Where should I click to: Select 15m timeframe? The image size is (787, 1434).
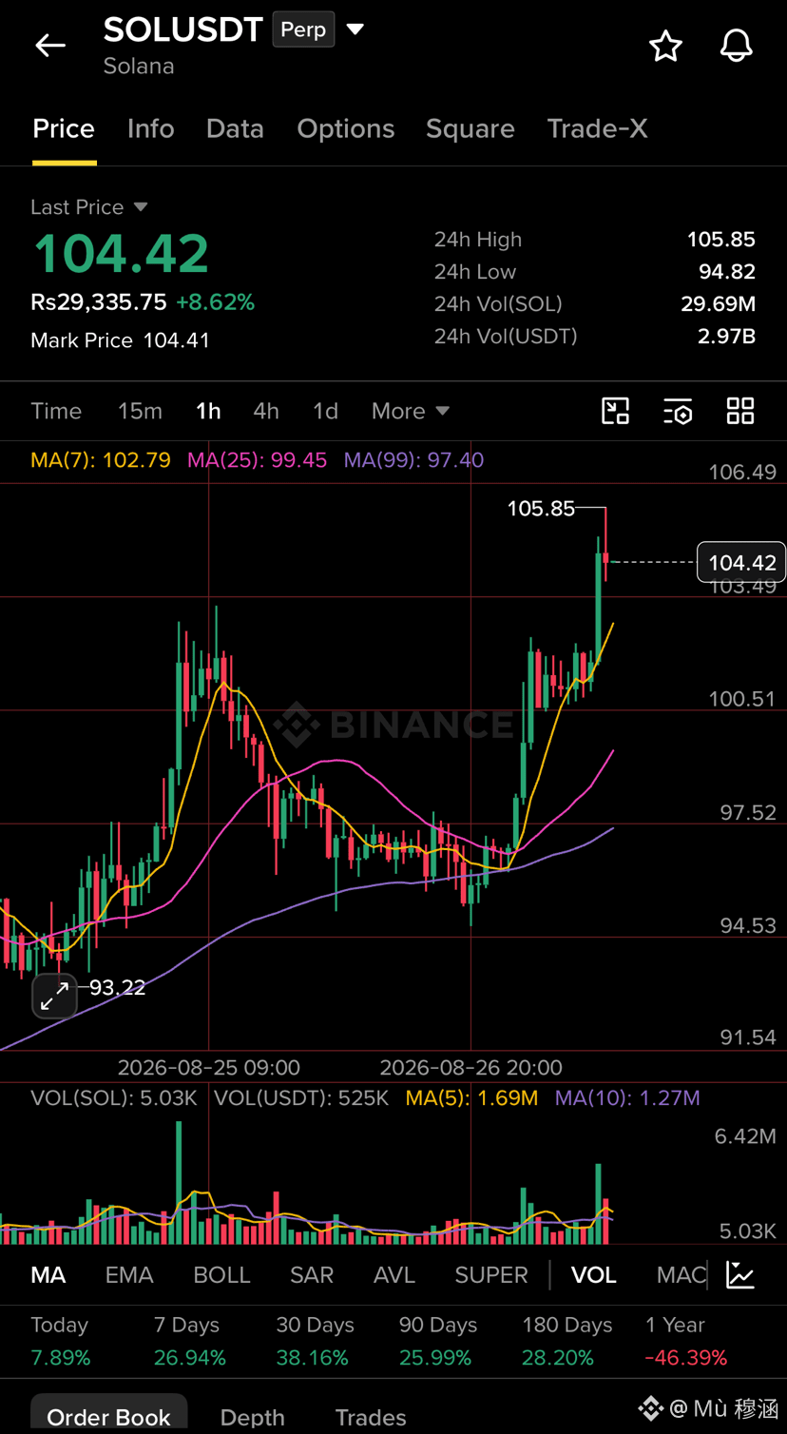coord(140,411)
